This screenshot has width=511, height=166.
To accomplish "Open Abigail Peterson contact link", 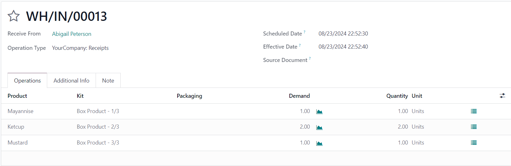I will click(x=72, y=34).
